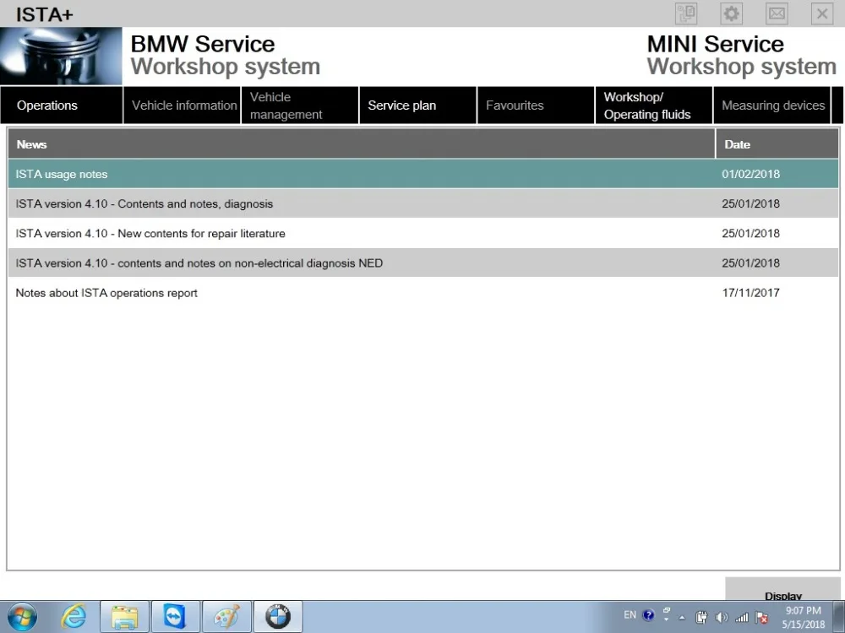This screenshot has width=845, height=633.
Task: Click the EN language indicator
Action: [630, 614]
